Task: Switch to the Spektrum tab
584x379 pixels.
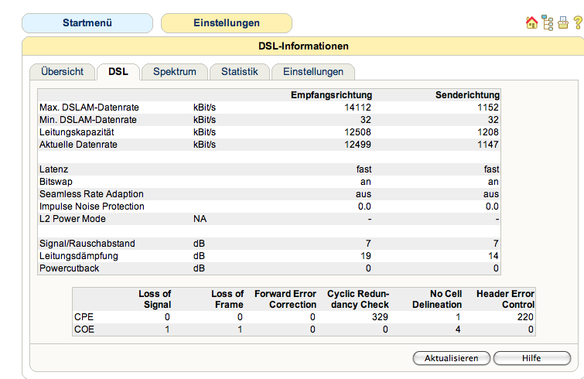Action: point(175,71)
